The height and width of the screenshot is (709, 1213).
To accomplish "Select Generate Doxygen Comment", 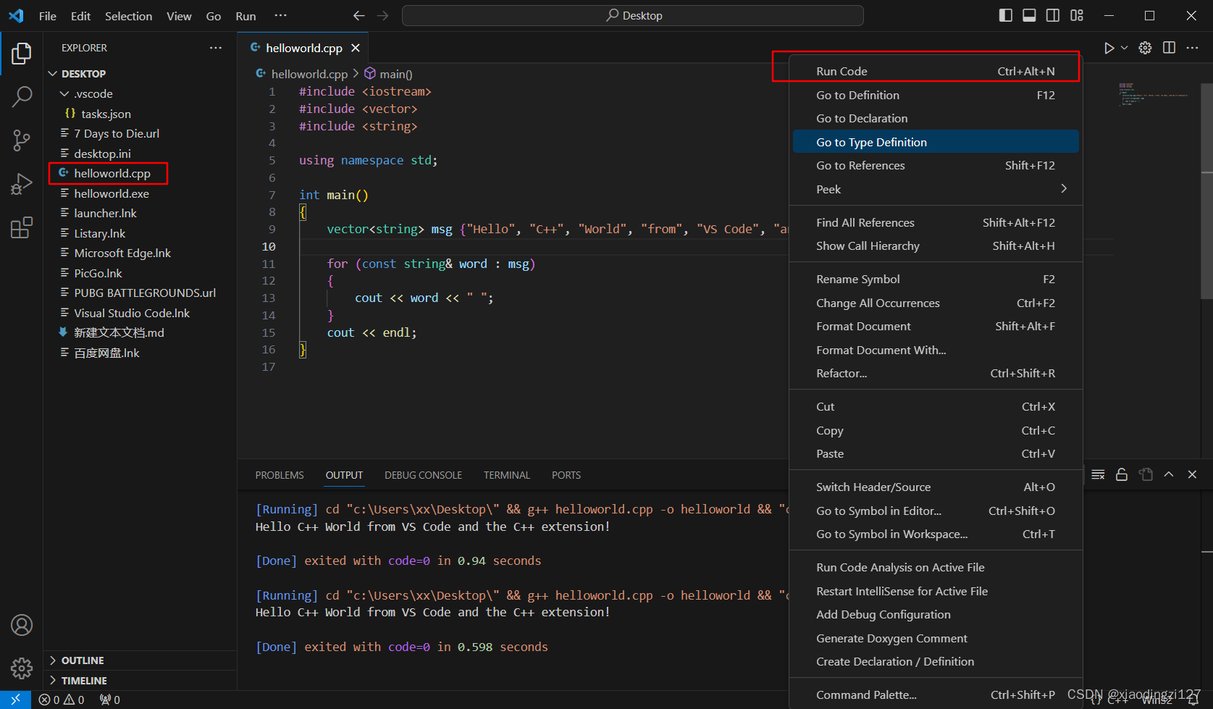I will pos(936,638).
